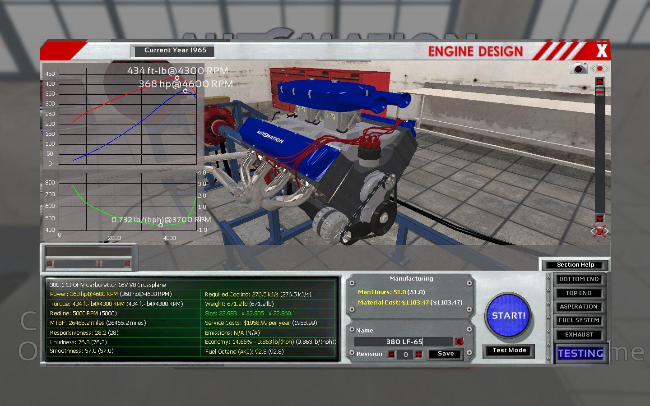Image resolution: width=650 pixels, height=406 pixels.
Task: Click the Fuel Octane (AKI): 92.8 row
Action: (269, 352)
